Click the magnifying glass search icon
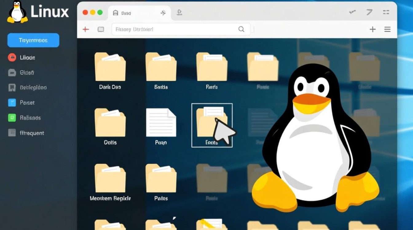The width and height of the screenshot is (413, 230). click(241, 29)
